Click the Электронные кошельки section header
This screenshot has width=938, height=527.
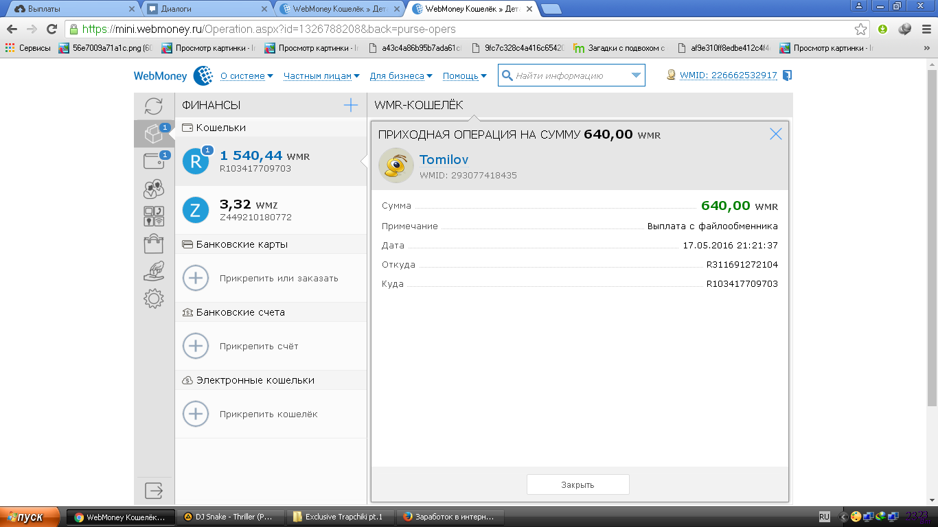(271, 380)
